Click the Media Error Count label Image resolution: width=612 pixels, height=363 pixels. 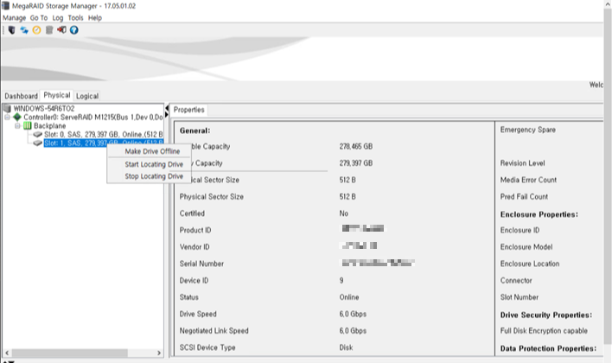(x=528, y=180)
